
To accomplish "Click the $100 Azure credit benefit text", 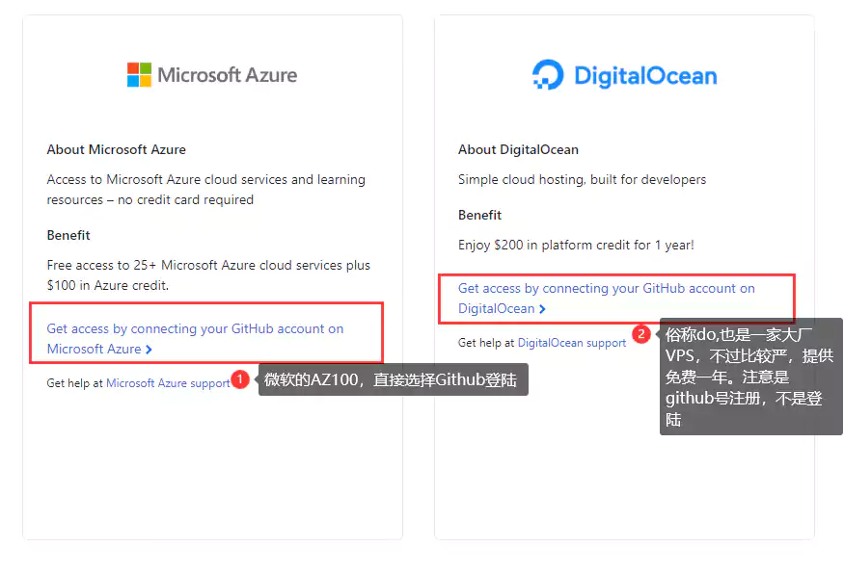I will coord(208,275).
